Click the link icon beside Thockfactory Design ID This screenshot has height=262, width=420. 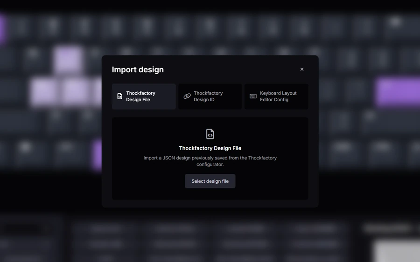pos(187,97)
